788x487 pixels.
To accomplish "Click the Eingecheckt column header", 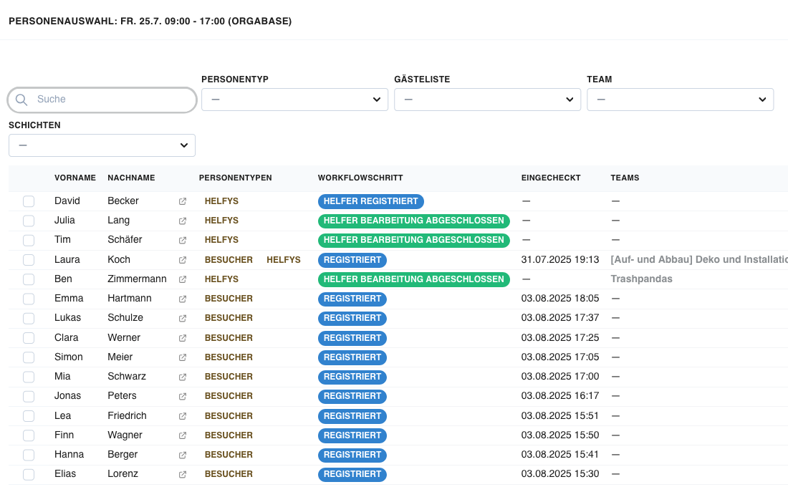I will coord(551,178).
